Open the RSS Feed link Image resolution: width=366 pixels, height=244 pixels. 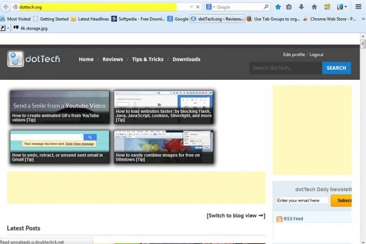[293, 219]
